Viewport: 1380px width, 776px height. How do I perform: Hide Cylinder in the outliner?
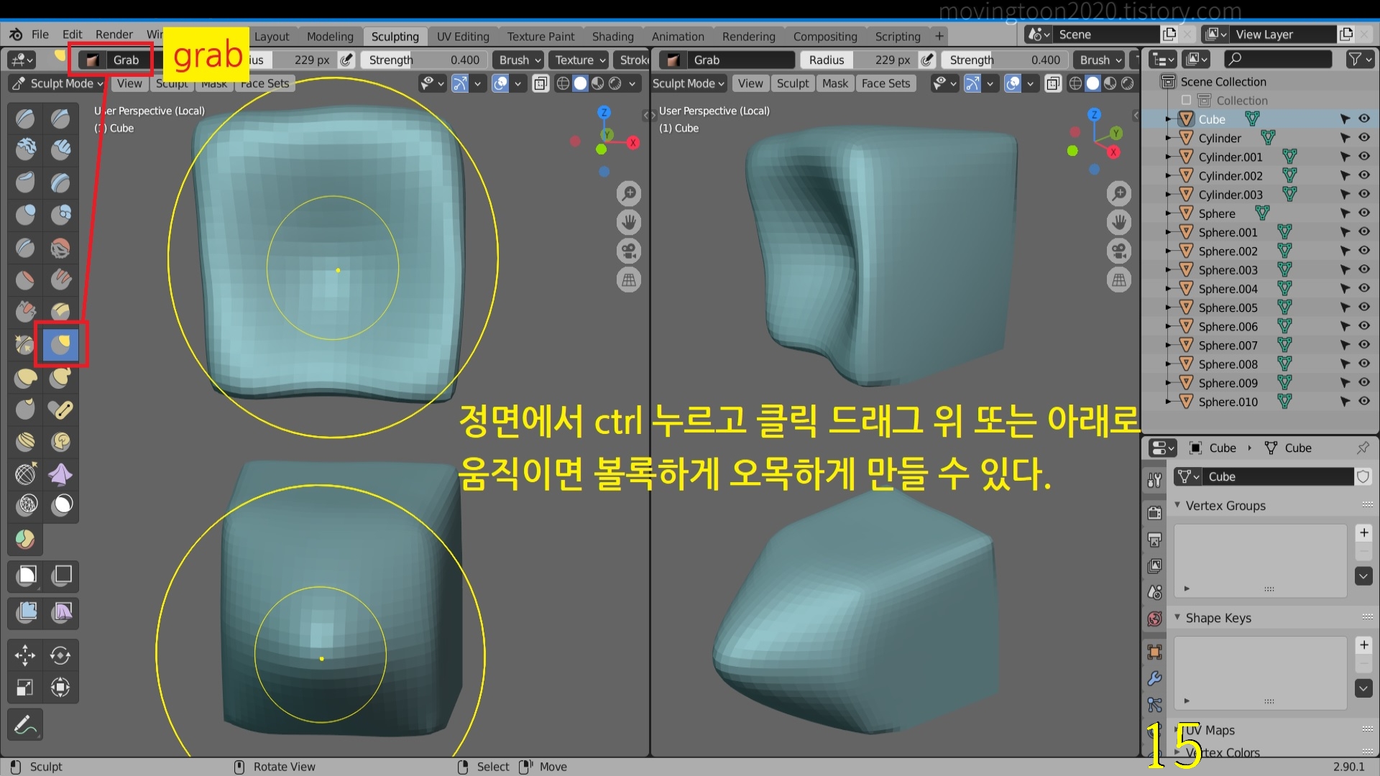[1364, 137]
